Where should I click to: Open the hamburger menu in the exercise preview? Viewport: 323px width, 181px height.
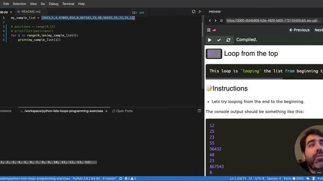pyautogui.click(x=208, y=30)
